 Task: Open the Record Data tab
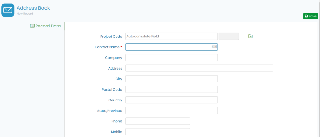tap(45, 26)
